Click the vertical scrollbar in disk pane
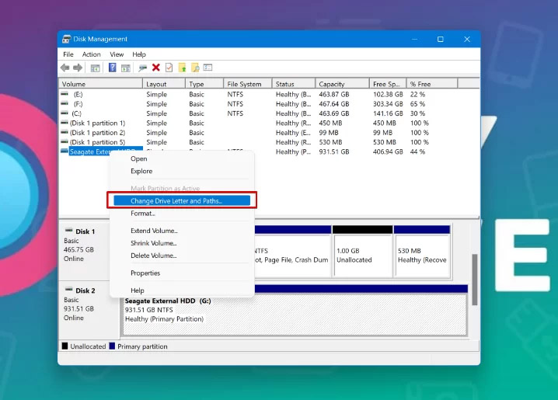The image size is (558, 400). coord(474,280)
